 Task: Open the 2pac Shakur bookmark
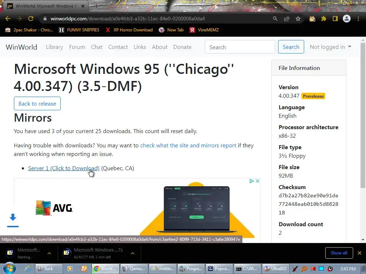[29, 30]
